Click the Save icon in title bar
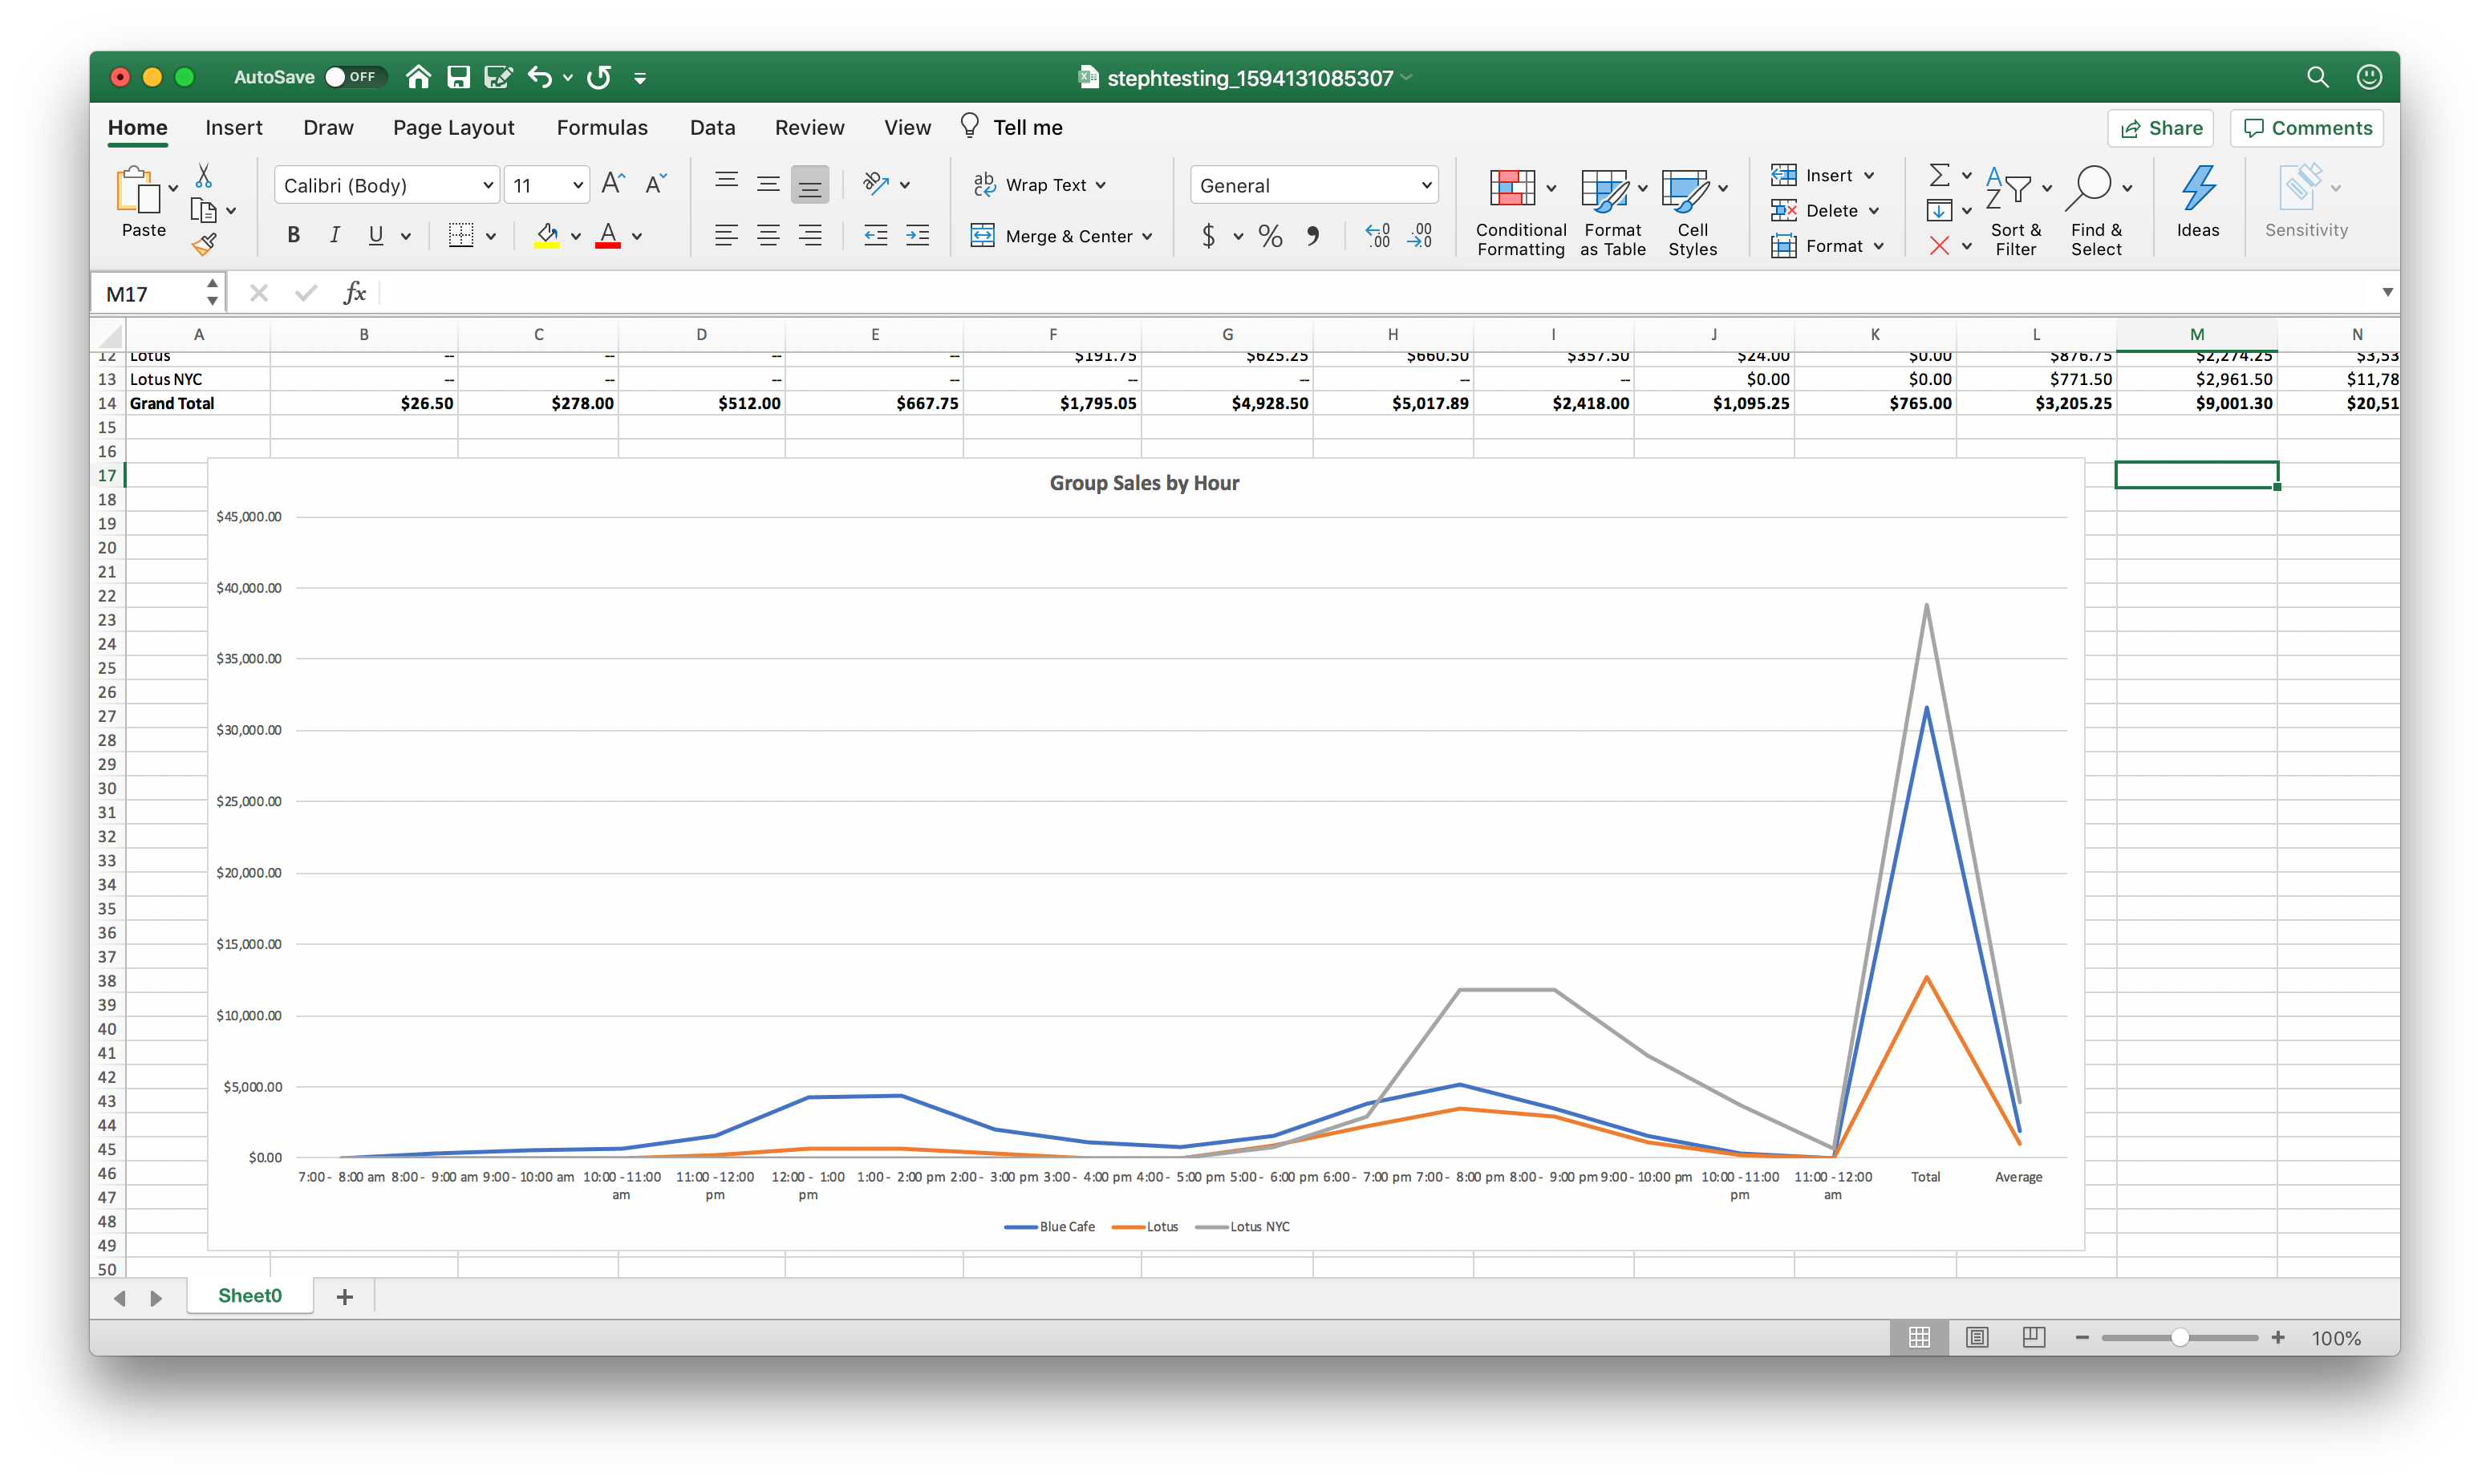The width and height of the screenshot is (2490, 1484). tap(458, 77)
